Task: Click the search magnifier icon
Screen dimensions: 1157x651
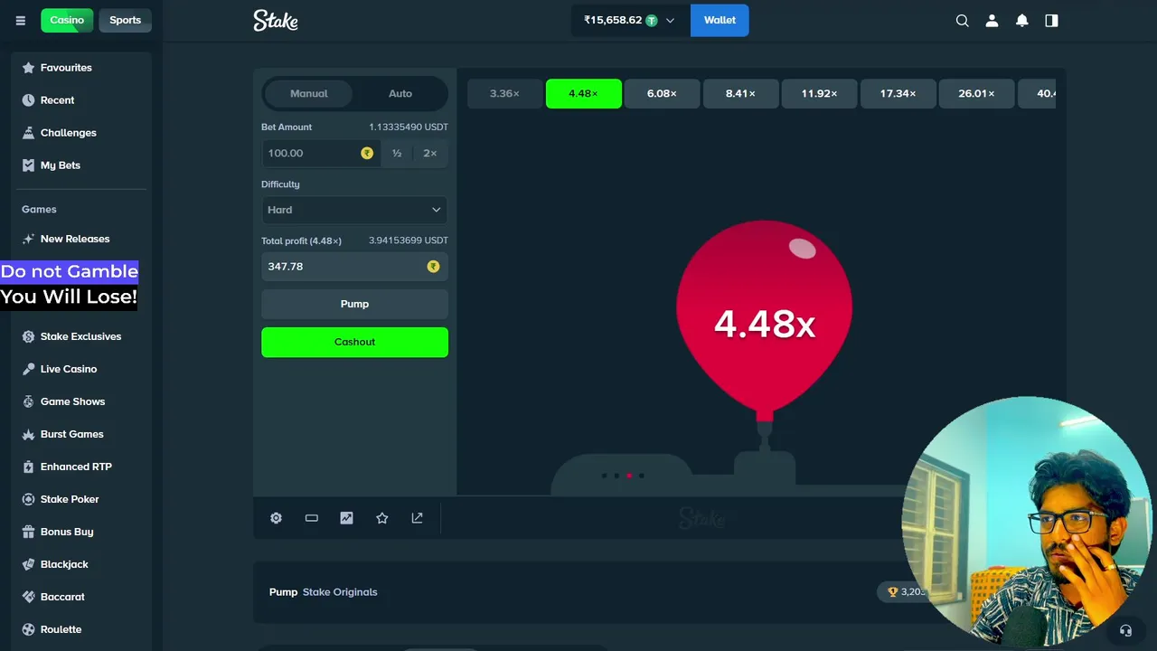Action: pos(963,20)
